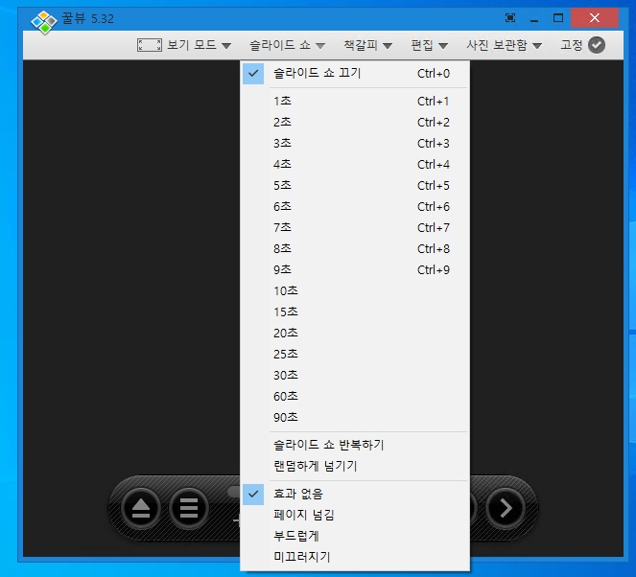Choose 7초 slideshow interval
The image size is (636, 577).
355,227
